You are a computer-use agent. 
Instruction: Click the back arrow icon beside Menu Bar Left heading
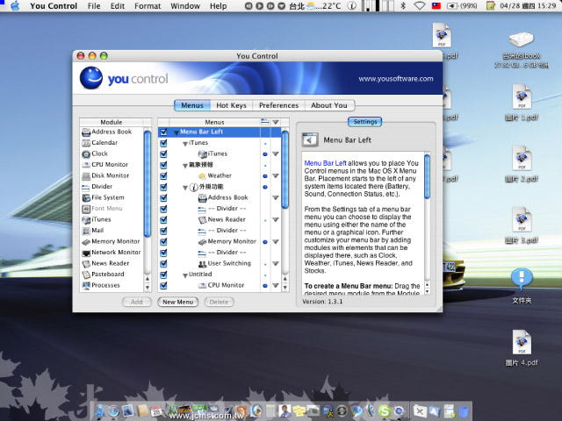pos(310,139)
